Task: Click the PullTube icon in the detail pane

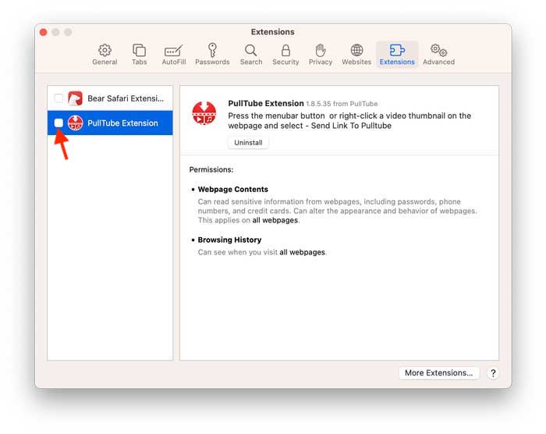Action: [204, 114]
